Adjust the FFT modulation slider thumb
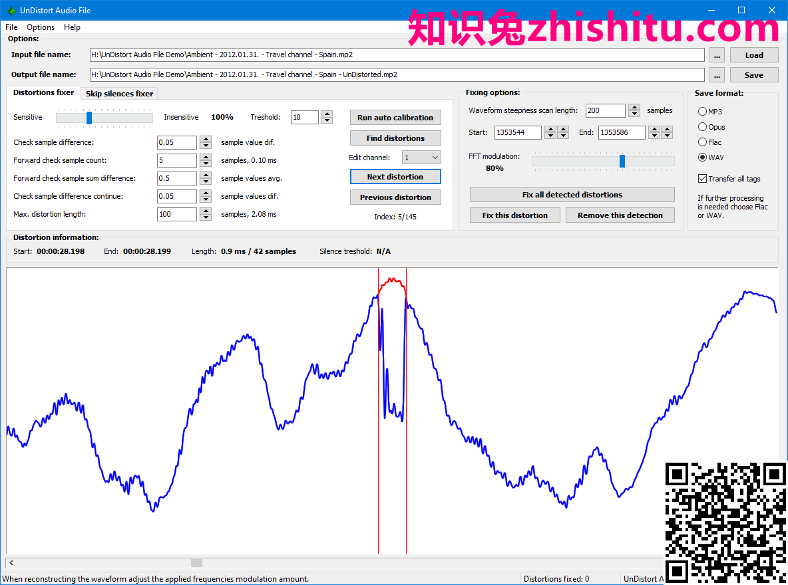This screenshot has width=788, height=585. tap(622, 161)
